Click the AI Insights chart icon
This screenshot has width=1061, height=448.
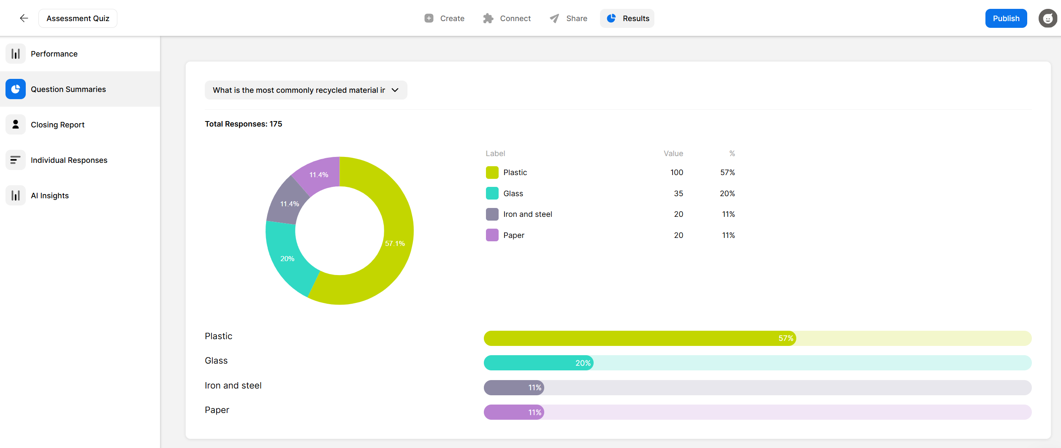point(16,195)
